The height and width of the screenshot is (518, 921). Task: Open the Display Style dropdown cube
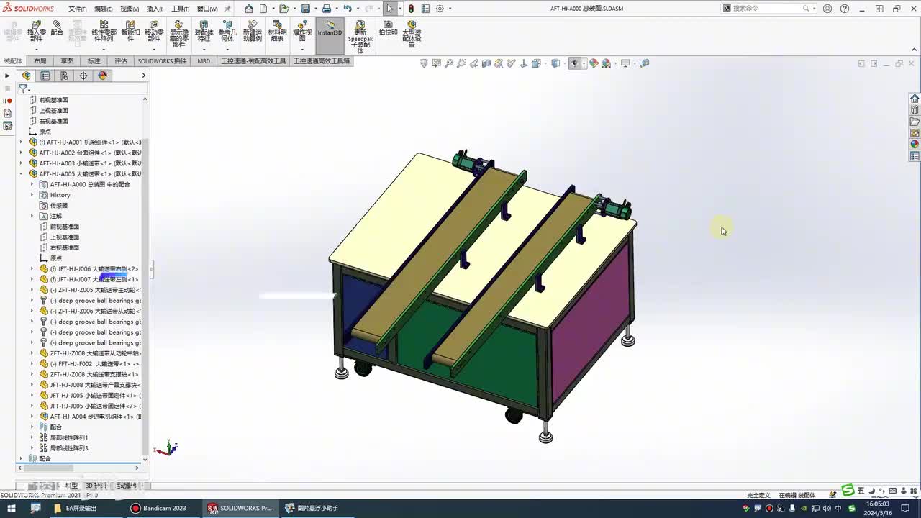555,63
